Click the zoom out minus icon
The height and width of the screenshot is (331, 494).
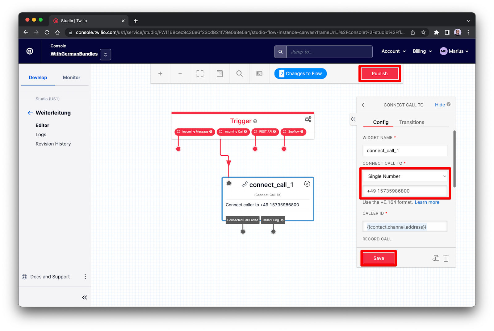(180, 74)
